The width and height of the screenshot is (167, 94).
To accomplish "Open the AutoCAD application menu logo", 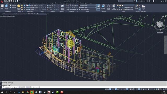I will point(2,2).
